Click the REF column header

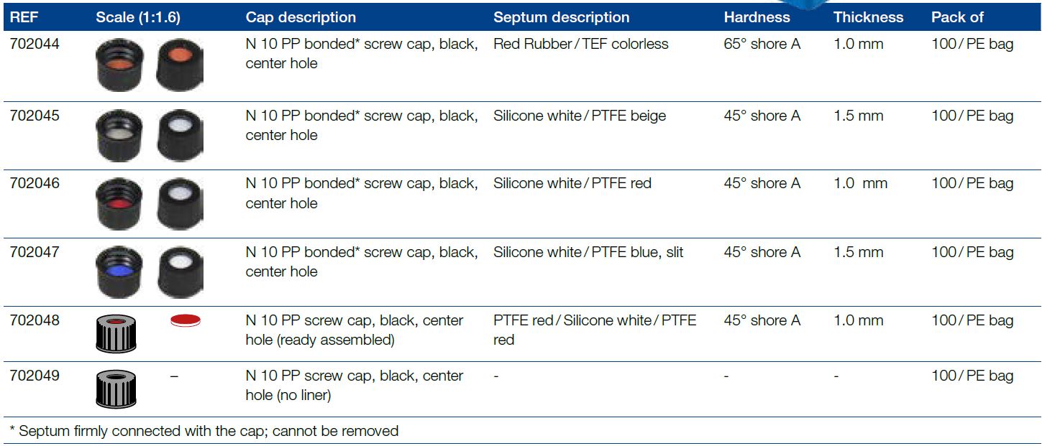coord(24,17)
